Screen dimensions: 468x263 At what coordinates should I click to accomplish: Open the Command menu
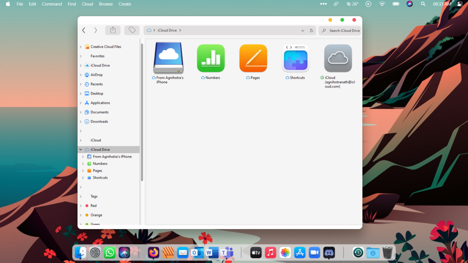(x=52, y=4)
